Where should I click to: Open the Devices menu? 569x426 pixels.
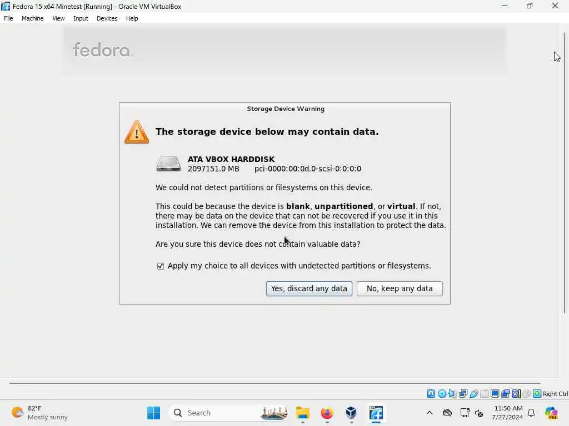click(x=107, y=18)
